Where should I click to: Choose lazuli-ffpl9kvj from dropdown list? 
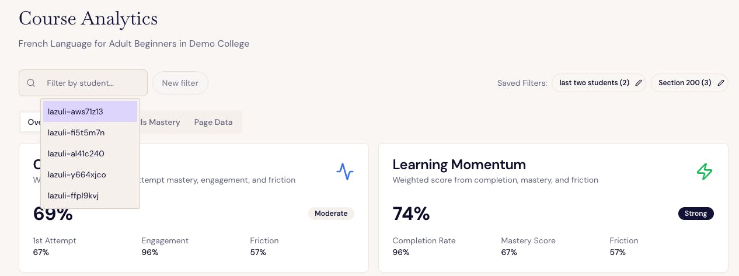coord(90,195)
